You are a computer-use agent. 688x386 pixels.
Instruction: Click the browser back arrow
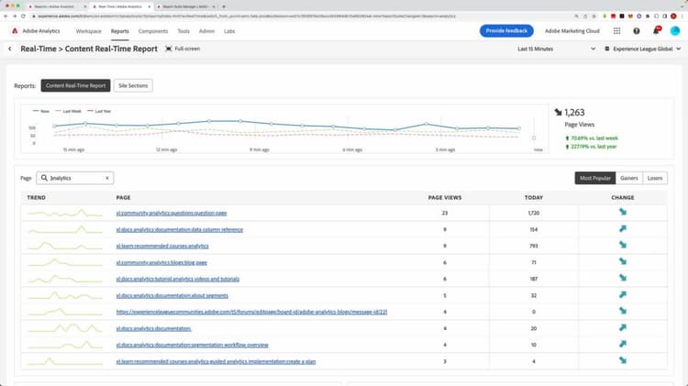[6, 17]
